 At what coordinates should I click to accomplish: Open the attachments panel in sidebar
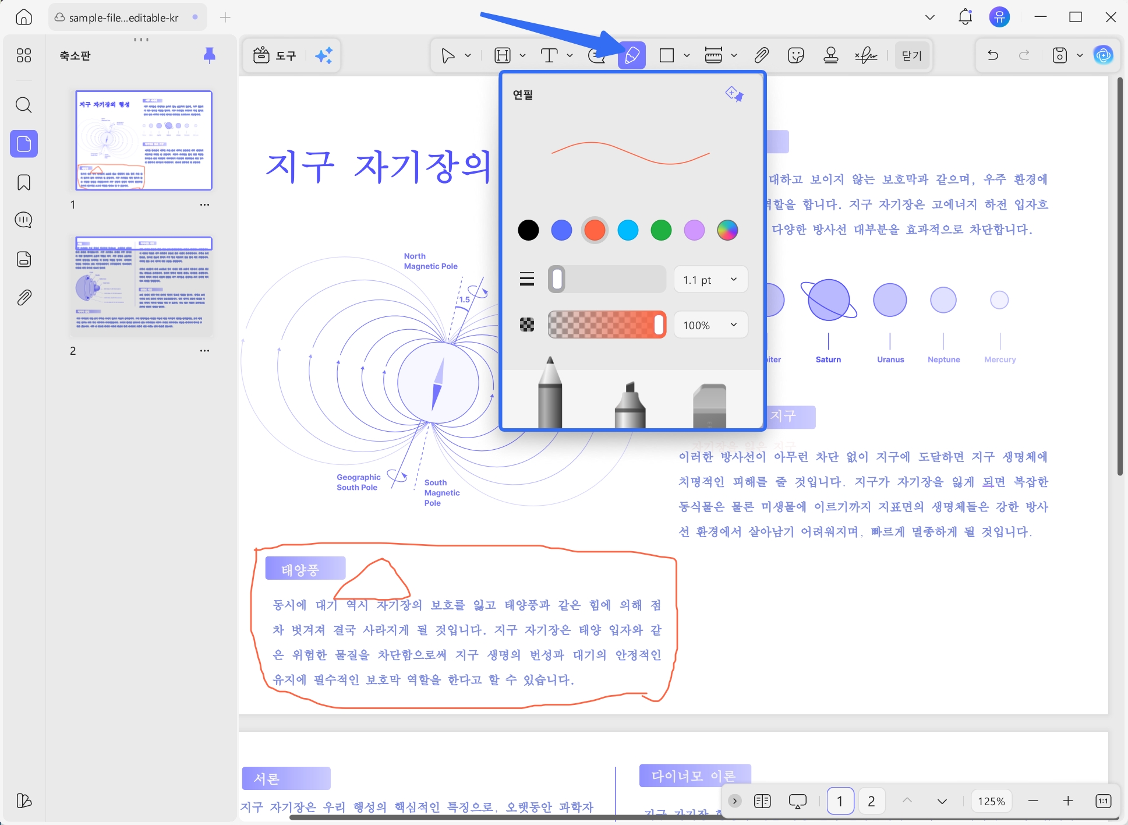pyautogui.click(x=24, y=298)
